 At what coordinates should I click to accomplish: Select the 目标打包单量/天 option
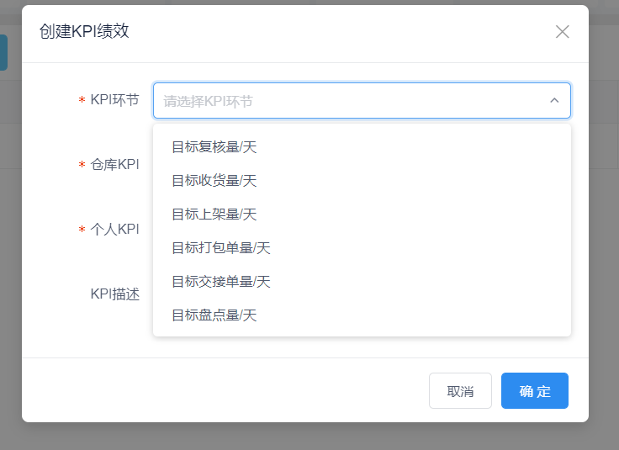(362, 248)
